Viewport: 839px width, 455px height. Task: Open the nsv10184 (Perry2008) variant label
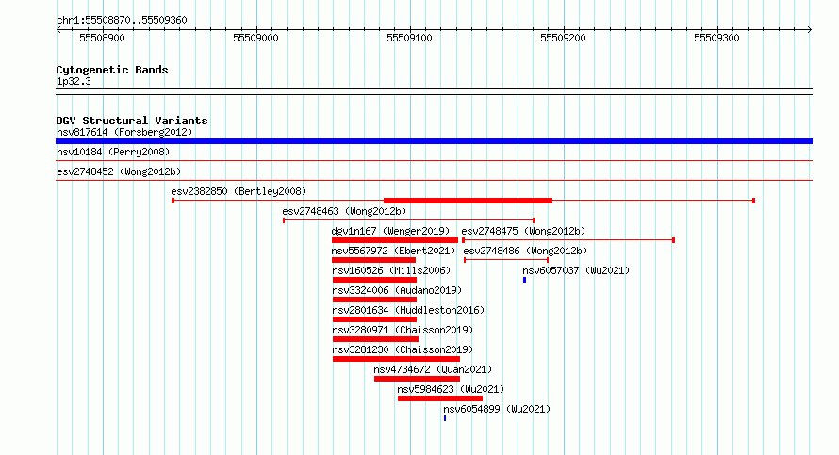coord(113,152)
